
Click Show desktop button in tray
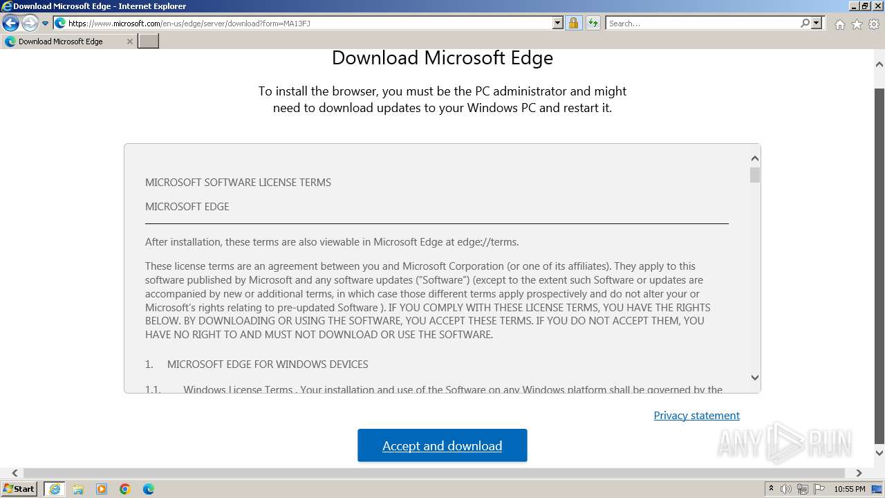click(x=877, y=489)
